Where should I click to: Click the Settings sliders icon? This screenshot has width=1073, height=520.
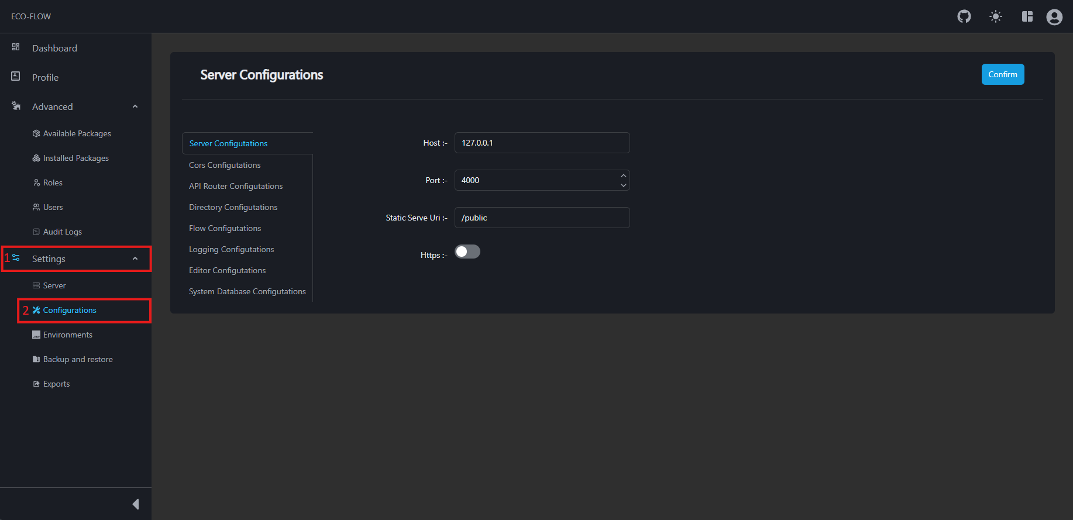[x=16, y=257]
